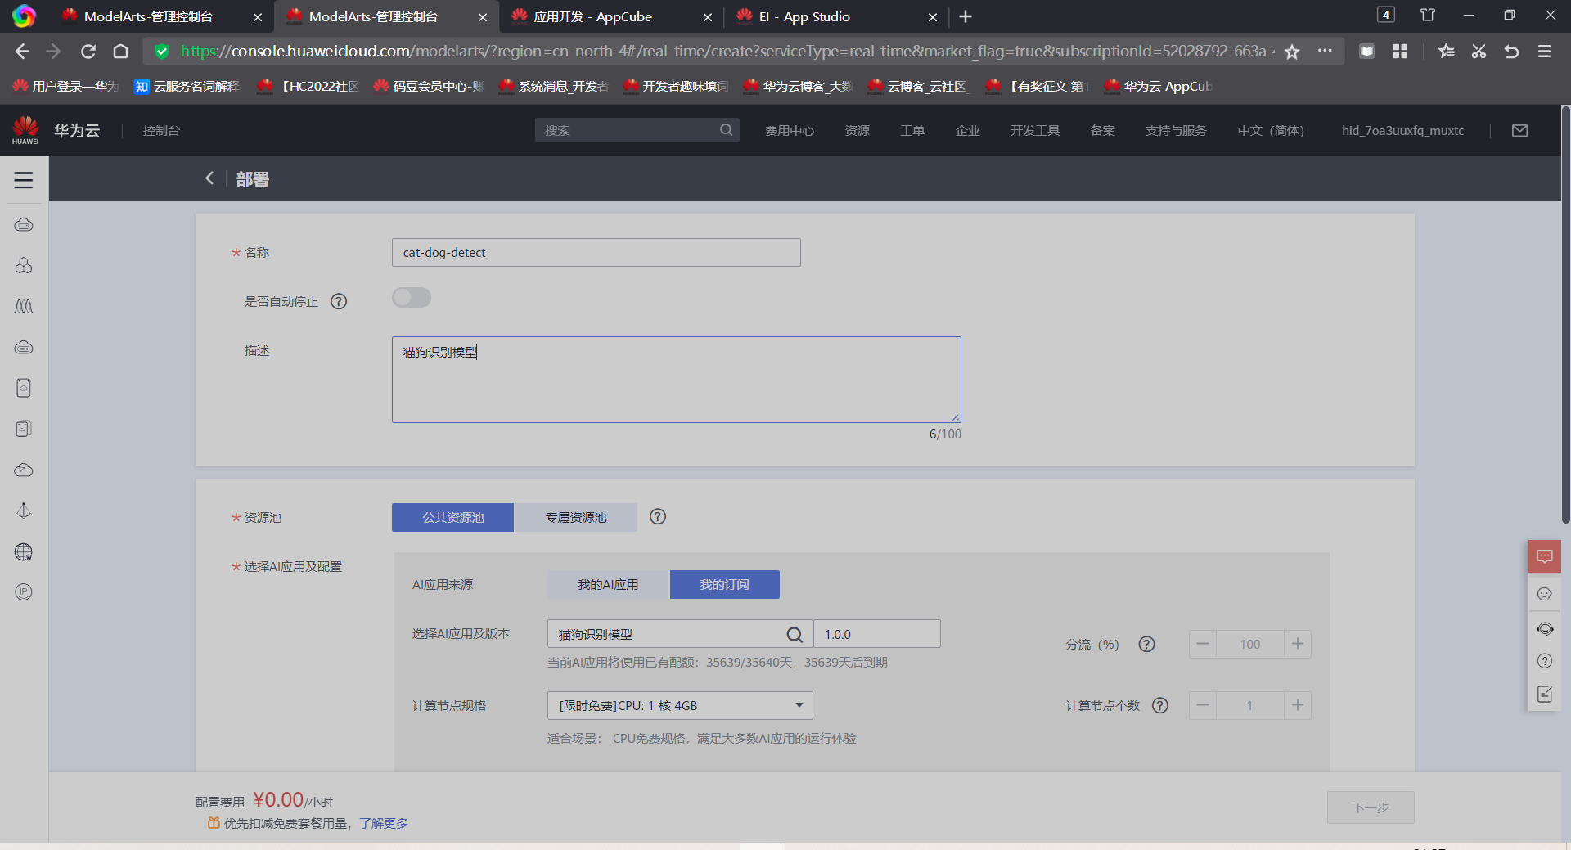Click the scissors screenshot icon in browser toolbar
The image size is (1571, 850).
coord(1479,52)
